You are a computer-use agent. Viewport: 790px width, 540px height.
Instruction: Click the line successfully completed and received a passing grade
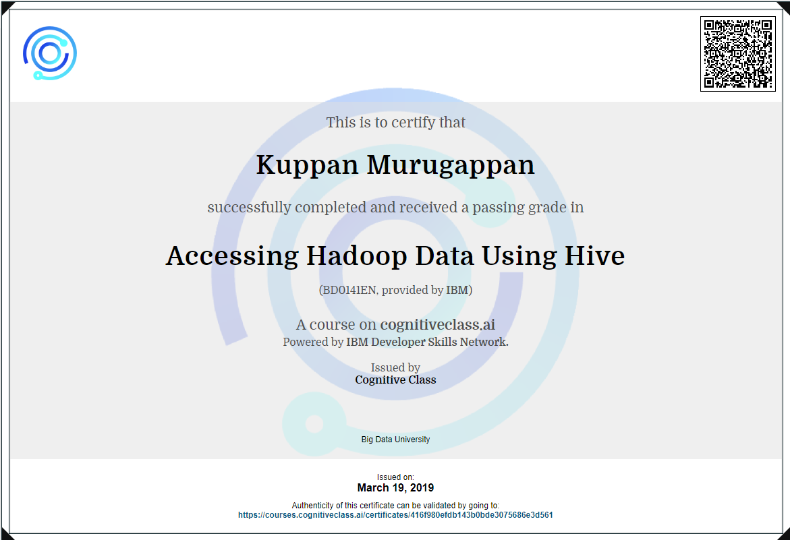coord(395,208)
